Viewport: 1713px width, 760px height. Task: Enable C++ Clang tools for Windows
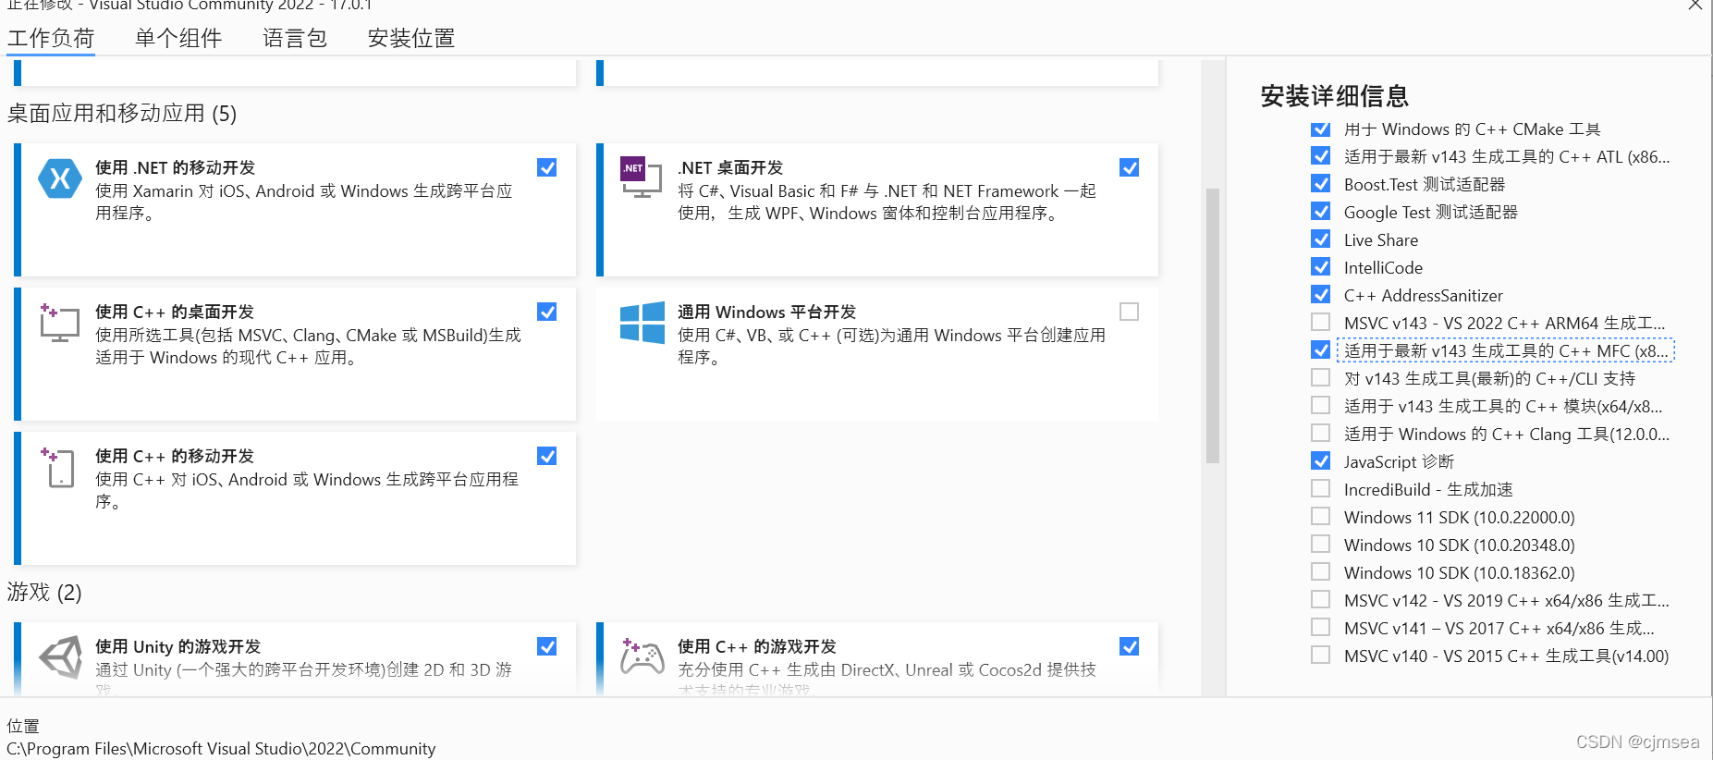[1321, 433]
